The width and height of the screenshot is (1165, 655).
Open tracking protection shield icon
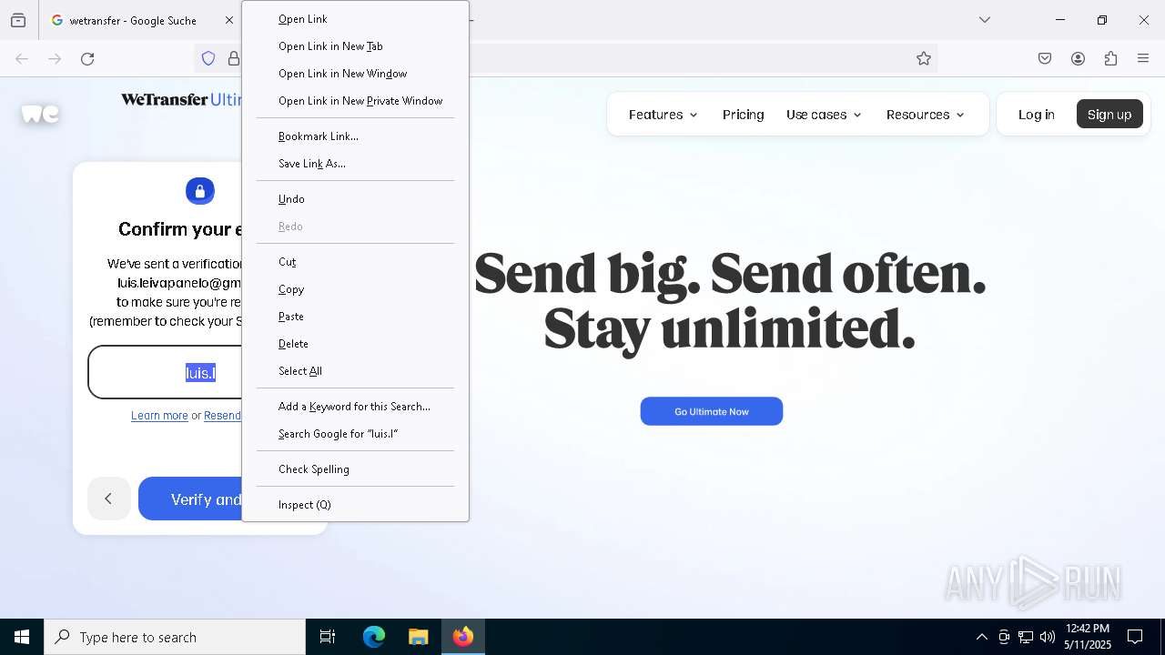pos(208,58)
